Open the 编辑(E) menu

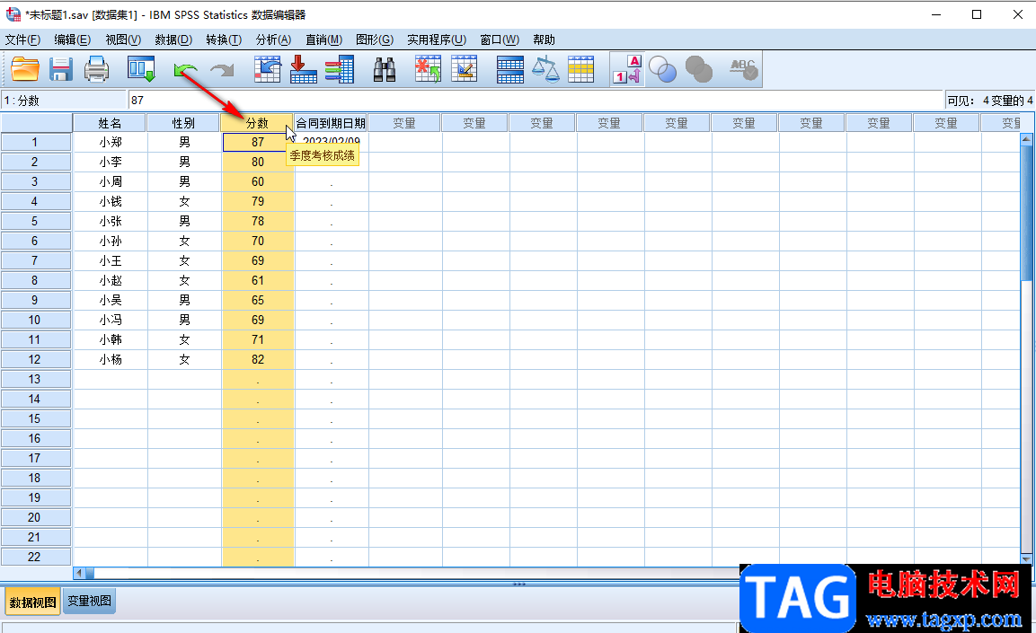click(72, 40)
